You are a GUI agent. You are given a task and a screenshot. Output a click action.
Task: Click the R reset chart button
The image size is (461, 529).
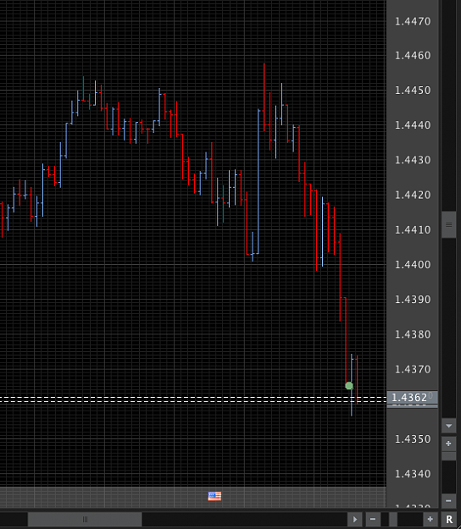(449, 519)
